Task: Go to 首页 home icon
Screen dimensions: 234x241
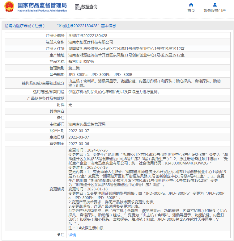Action: pos(191,5)
